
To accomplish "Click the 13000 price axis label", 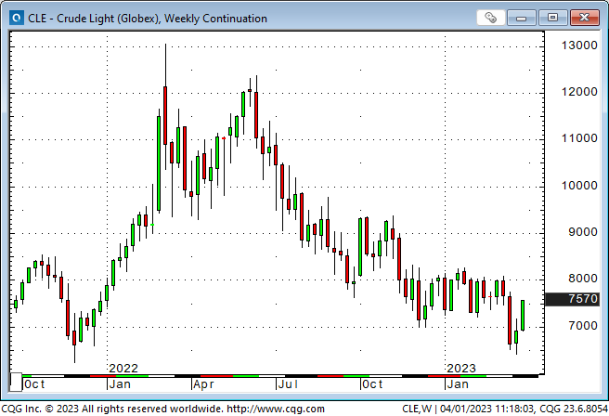I will 579,45.
